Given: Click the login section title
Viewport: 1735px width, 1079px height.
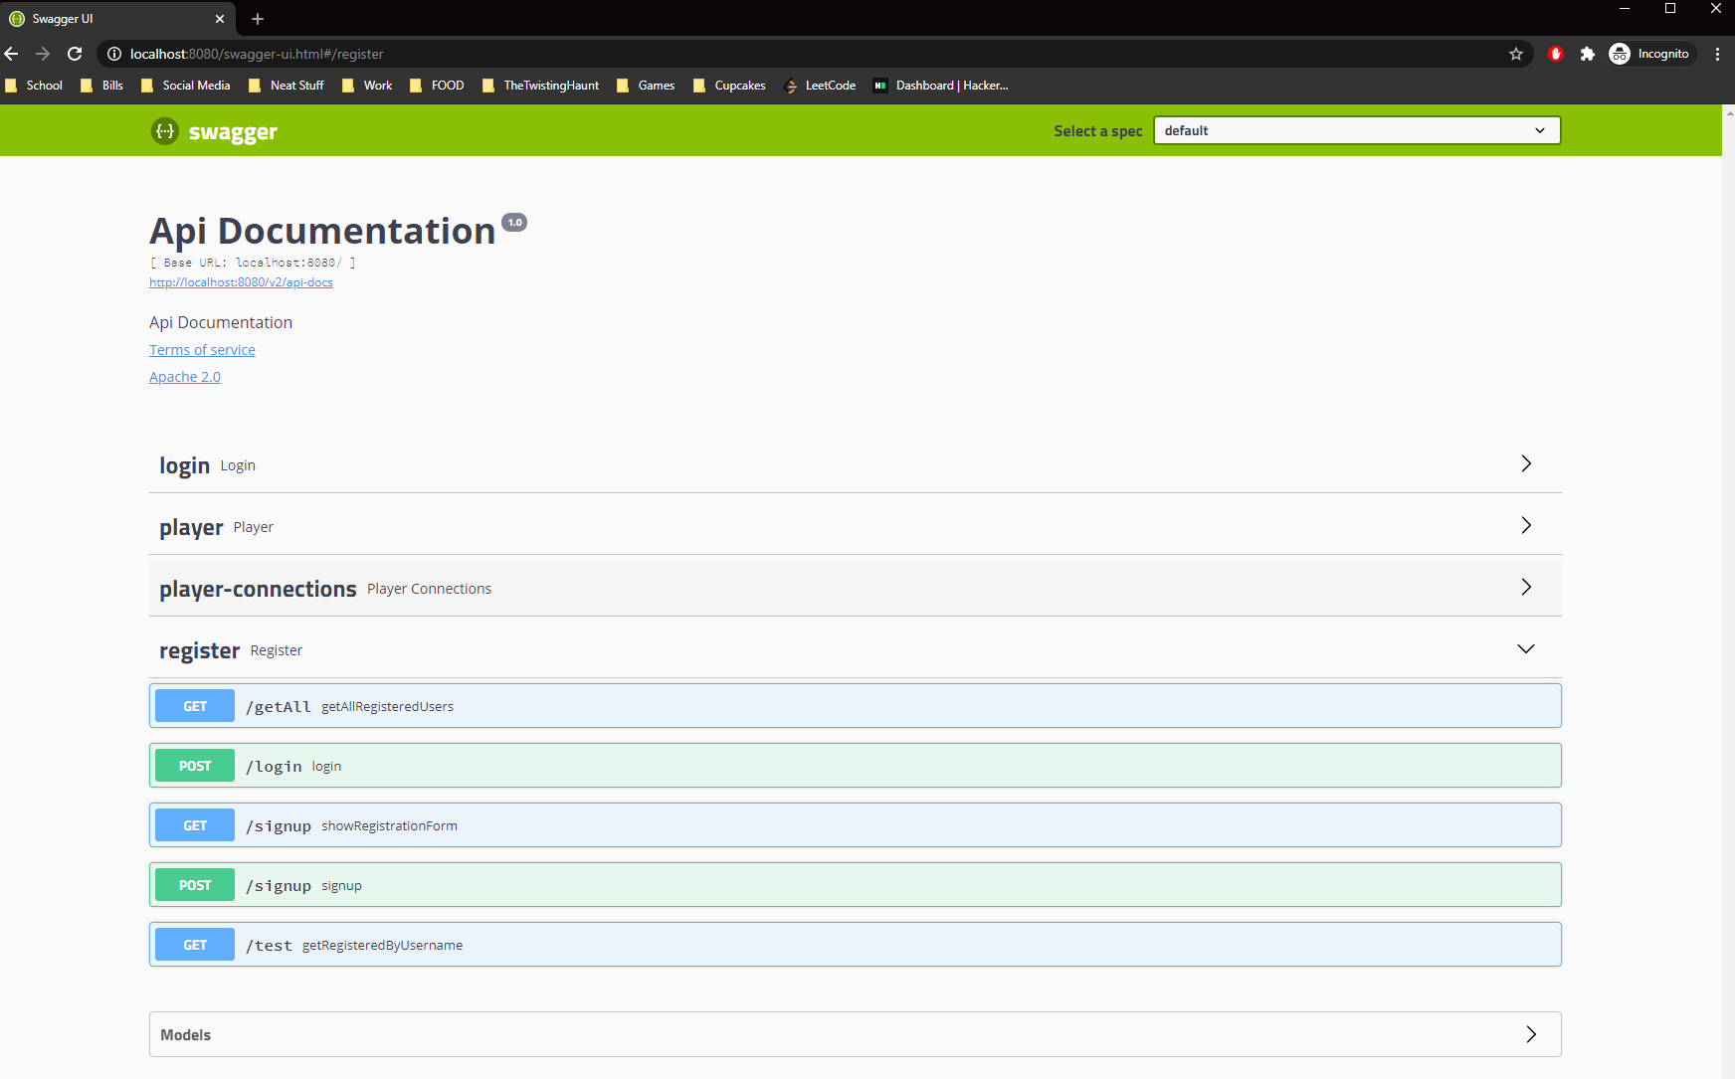Looking at the screenshot, I should 184,465.
